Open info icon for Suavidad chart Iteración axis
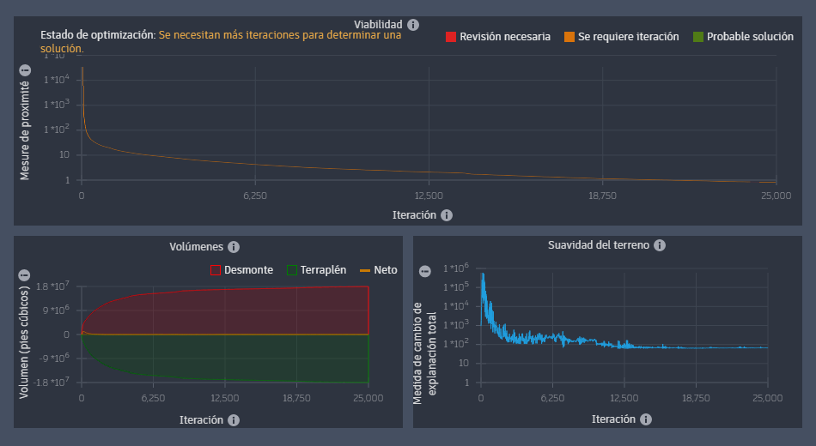Viewport: 816px width, 446px height. [646, 419]
